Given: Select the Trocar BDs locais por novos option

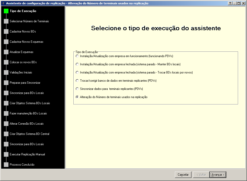Looking at the screenshot, I should pyautogui.click(x=77, y=72).
